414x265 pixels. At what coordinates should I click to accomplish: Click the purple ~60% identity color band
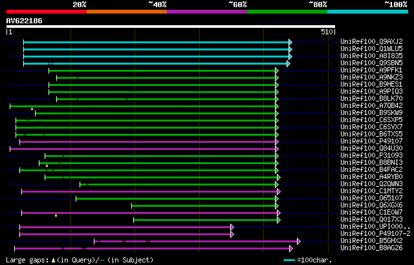click(207, 12)
